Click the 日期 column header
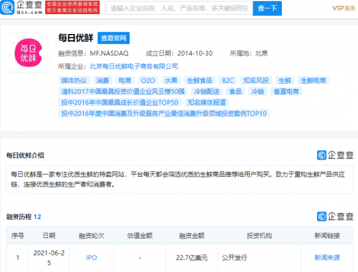The width and height of the screenshot is (358, 272). pos(49,236)
